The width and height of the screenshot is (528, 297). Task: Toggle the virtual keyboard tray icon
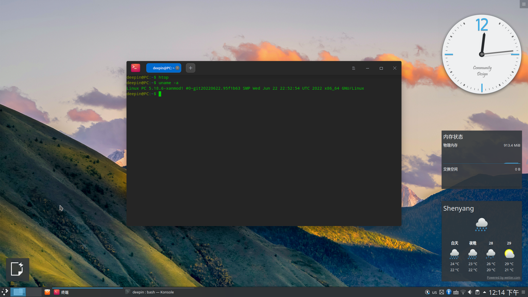(x=456, y=292)
